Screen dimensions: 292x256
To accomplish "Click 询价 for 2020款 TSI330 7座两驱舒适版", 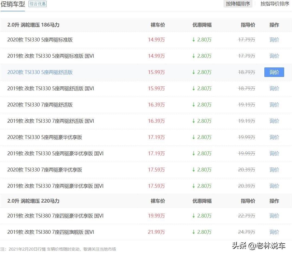I will tap(274, 105).
